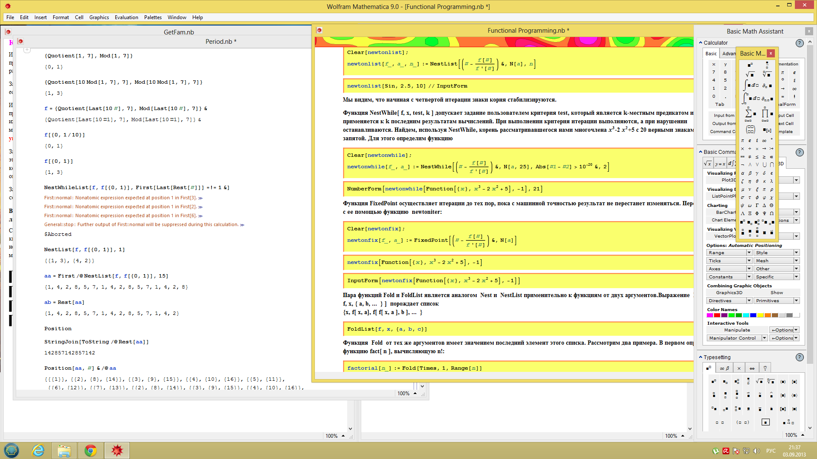The image size is (817, 459).
Task: Insert 2x2 matrix template in floating palette
Action: point(750,130)
